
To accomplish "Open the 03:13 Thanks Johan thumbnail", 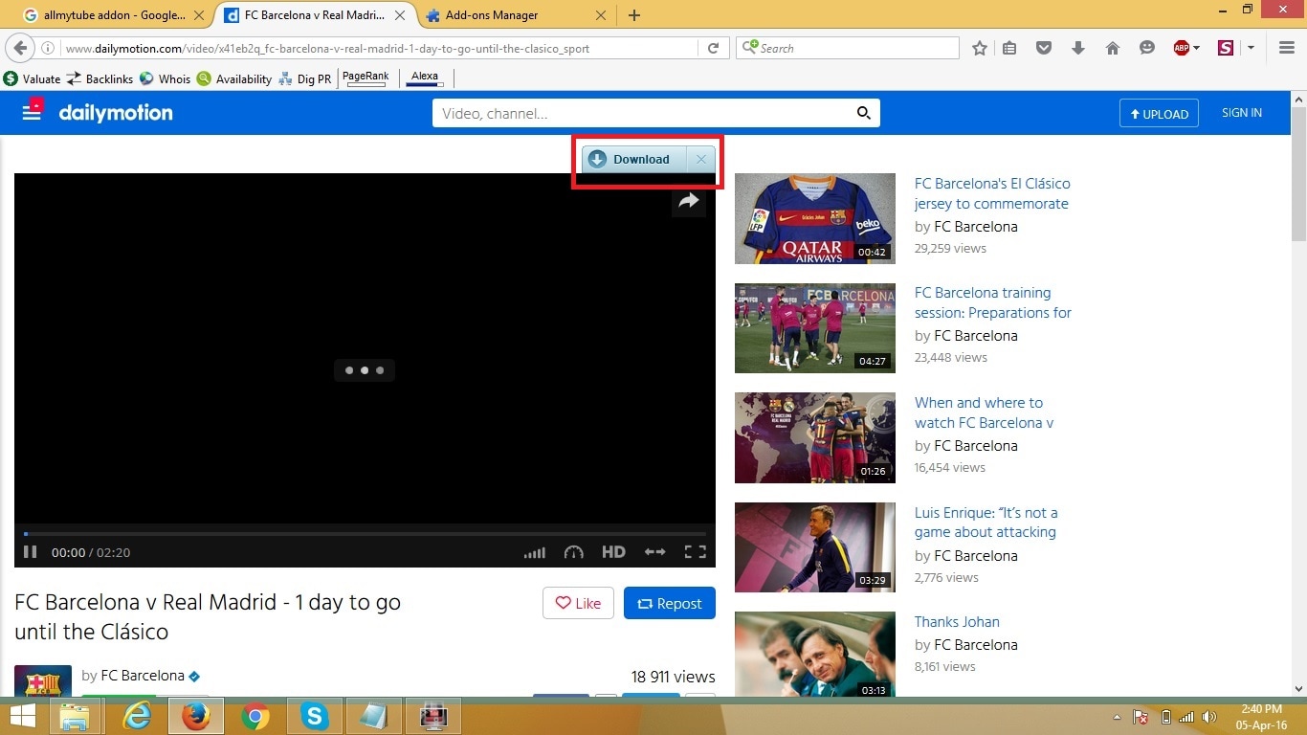I will pos(815,655).
